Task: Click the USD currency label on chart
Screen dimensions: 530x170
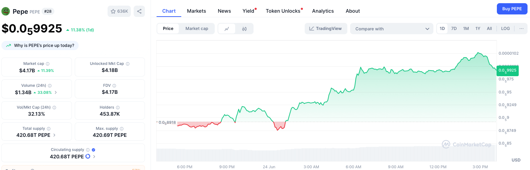Action: [x=516, y=160]
